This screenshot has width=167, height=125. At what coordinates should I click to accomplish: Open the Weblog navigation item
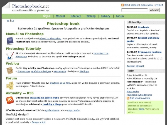pyautogui.click(x=91, y=16)
